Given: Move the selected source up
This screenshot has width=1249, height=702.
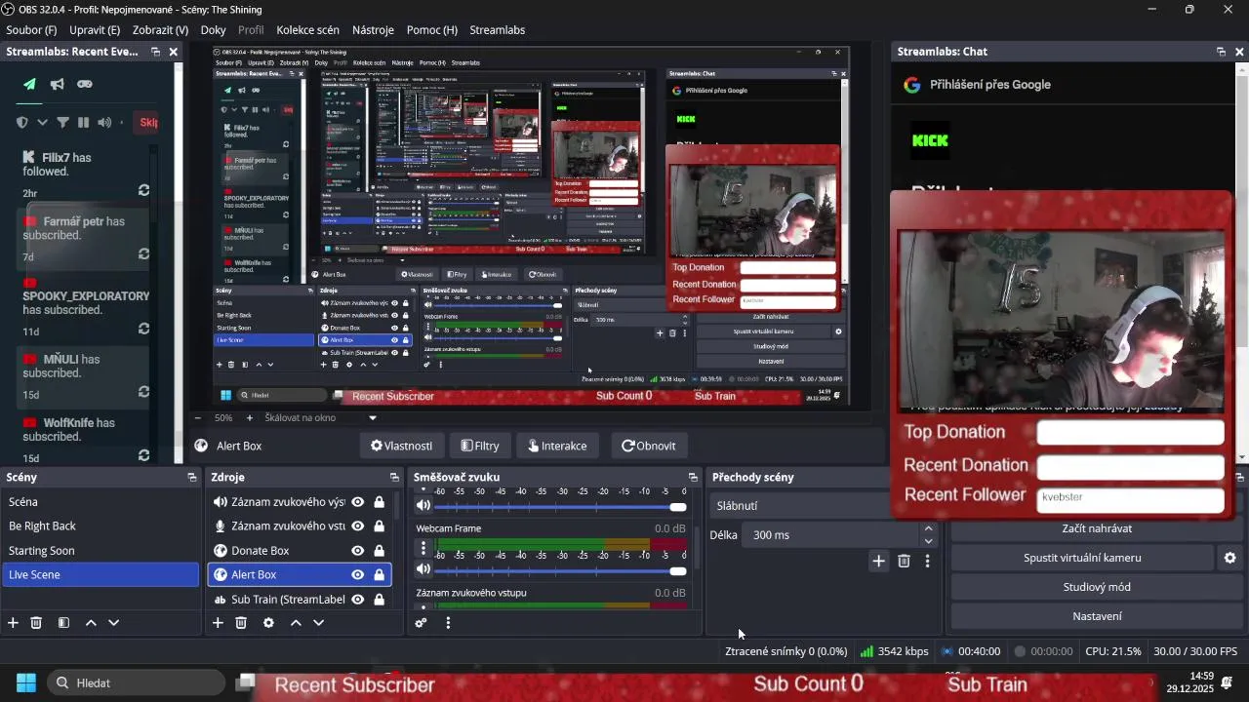Looking at the screenshot, I should pyautogui.click(x=296, y=622).
